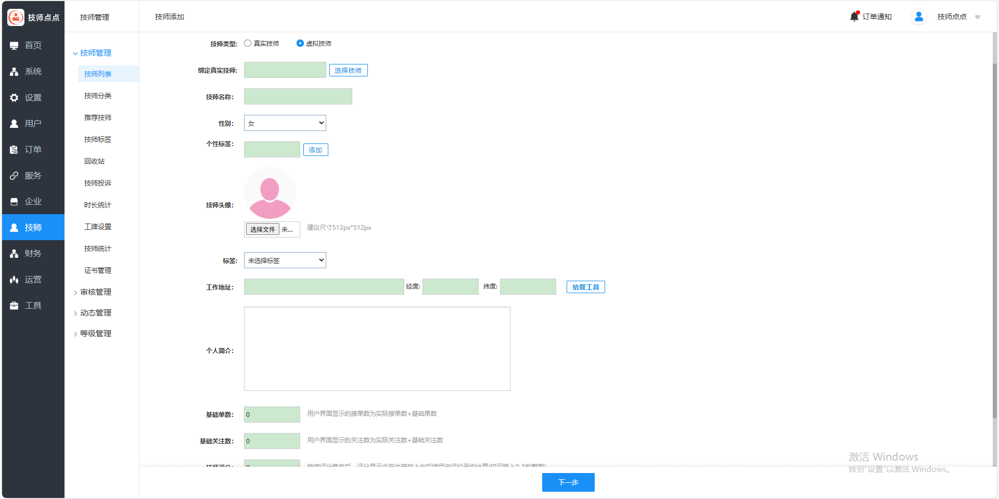Click the 下一步 next step button
The image size is (999, 499).
coord(568,482)
